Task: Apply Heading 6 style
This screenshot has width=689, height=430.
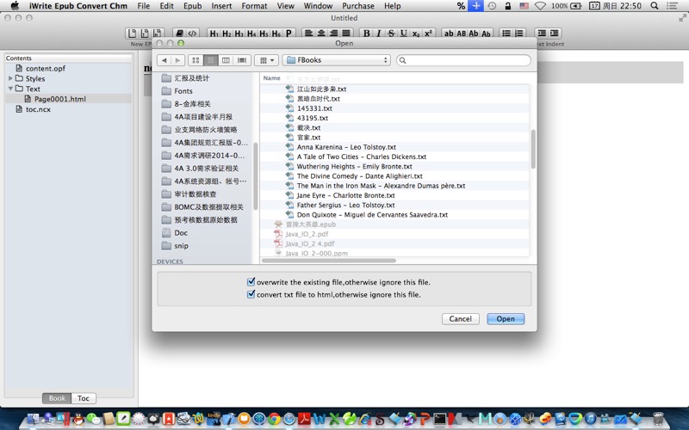Action: click(276, 34)
